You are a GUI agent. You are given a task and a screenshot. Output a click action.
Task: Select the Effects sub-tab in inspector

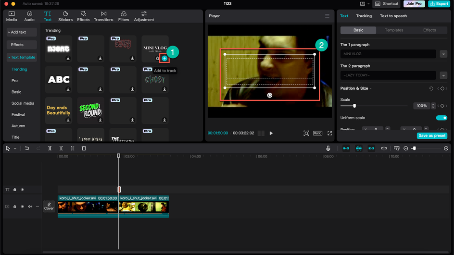[429, 30]
